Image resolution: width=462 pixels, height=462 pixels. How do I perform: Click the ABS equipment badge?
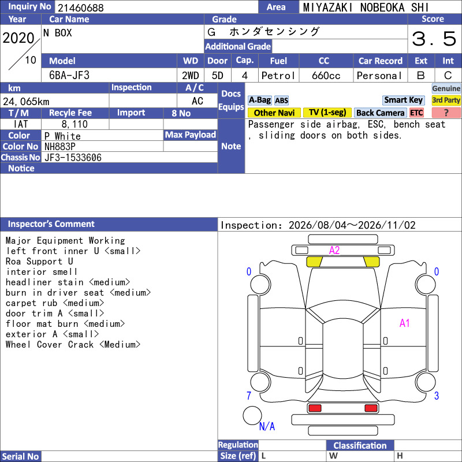[x=281, y=100]
